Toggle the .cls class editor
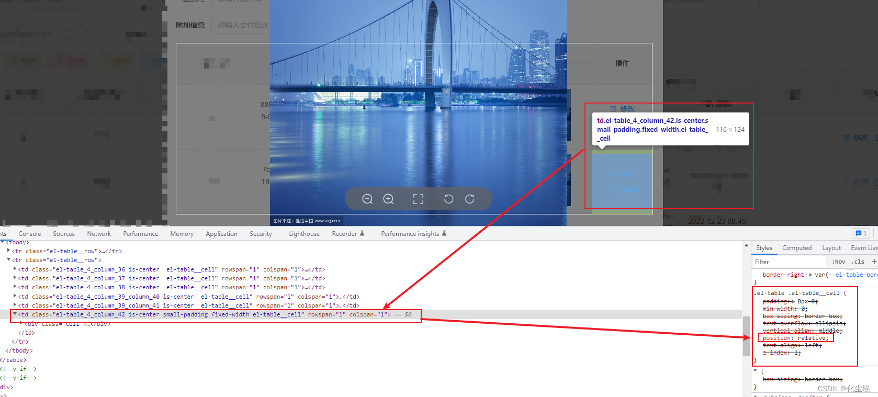Image resolution: width=878 pixels, height=397 pixels. (858, 262)
